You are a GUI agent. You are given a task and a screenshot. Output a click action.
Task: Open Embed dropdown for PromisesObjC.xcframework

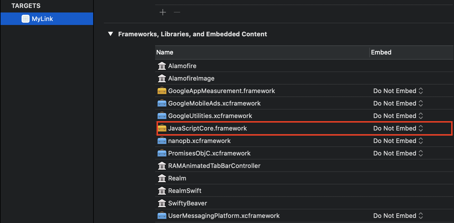398,153
